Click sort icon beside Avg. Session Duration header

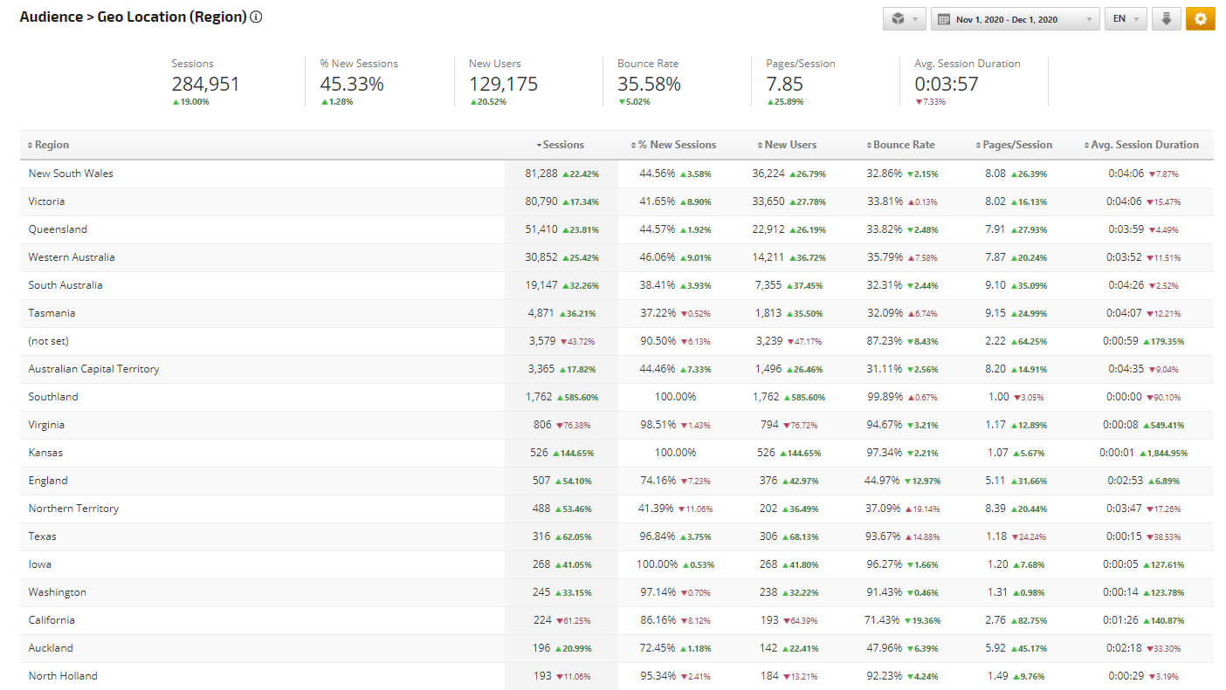1085,146
